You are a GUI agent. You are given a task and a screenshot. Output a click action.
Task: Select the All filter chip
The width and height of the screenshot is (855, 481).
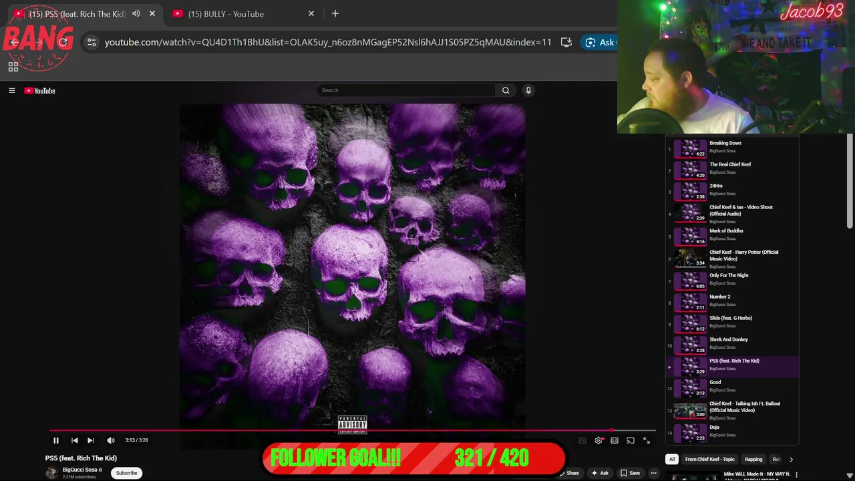(x=672, y=460)
